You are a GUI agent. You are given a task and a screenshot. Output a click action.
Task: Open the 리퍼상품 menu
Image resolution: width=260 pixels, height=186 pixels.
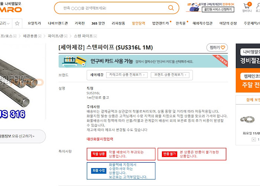coord(118,23)
